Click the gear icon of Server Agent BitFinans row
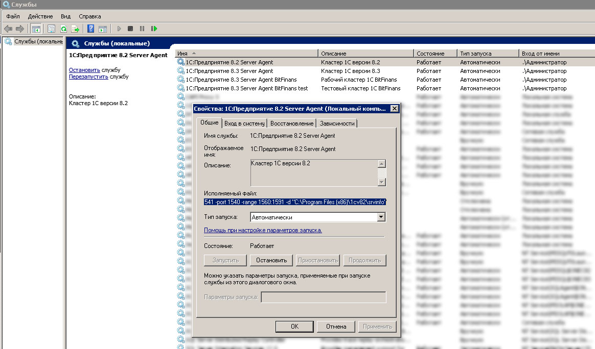The width and height of the screenshot is (595, 349). (181, 79)
